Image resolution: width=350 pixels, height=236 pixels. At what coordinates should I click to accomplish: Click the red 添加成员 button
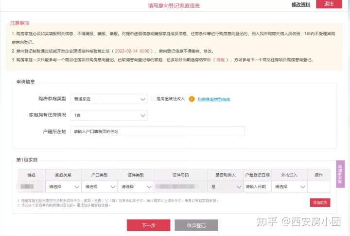pos(320,203)
